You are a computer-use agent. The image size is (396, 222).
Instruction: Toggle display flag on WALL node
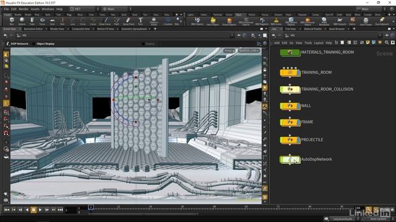[298, 106]
